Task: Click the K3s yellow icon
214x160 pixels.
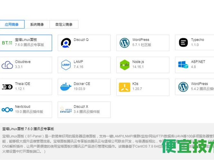Action: (124, 87)
